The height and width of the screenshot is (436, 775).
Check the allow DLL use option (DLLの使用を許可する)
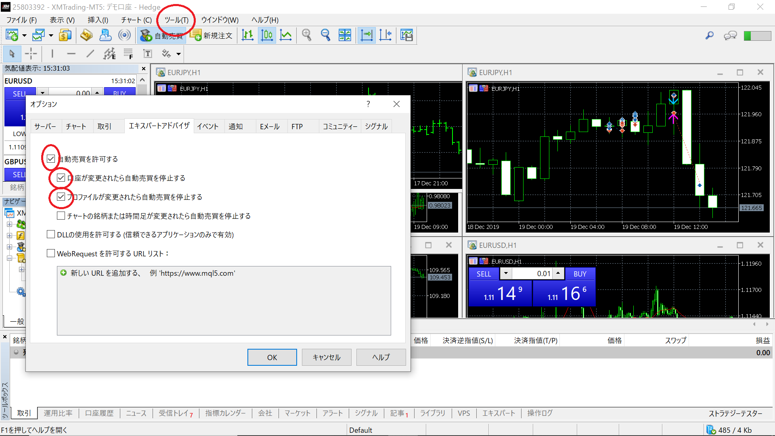tap(51, 235)
